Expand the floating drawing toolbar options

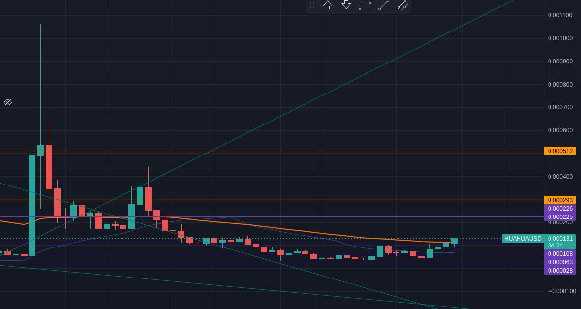pyautogui.click(x=312, y=5)
